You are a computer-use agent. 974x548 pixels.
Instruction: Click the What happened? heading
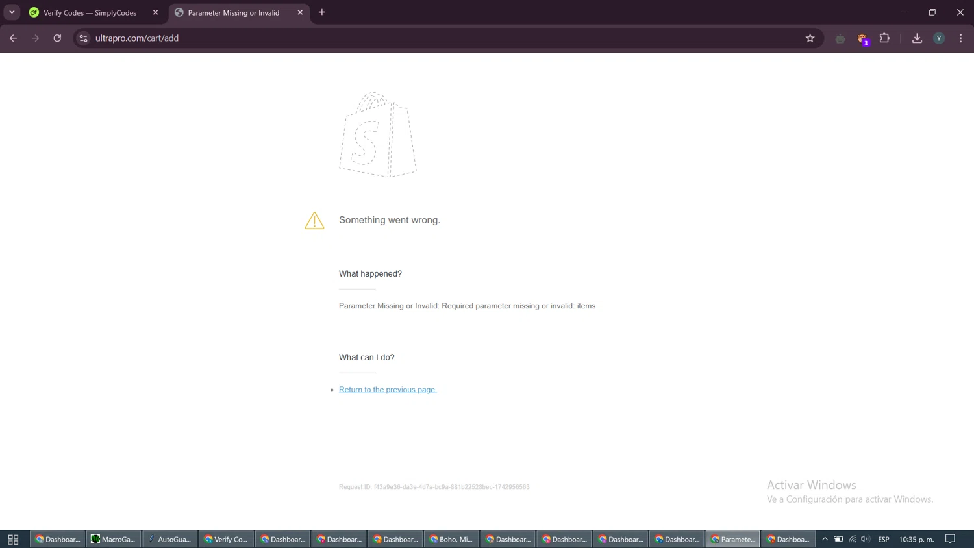pos(370,273)
